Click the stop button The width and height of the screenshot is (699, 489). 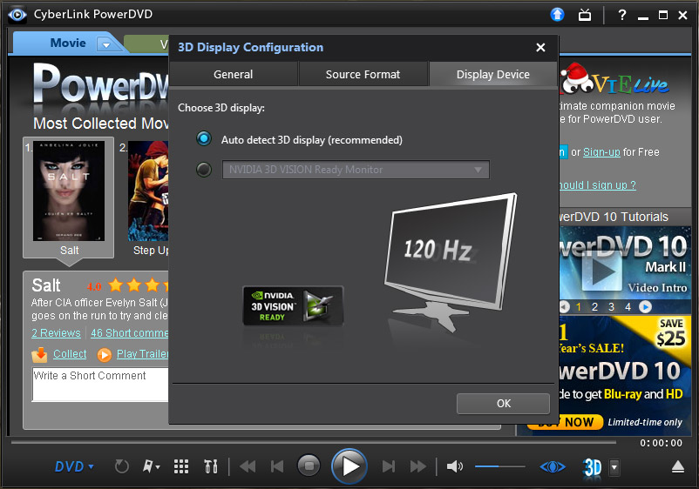click(x=309, y=466)
